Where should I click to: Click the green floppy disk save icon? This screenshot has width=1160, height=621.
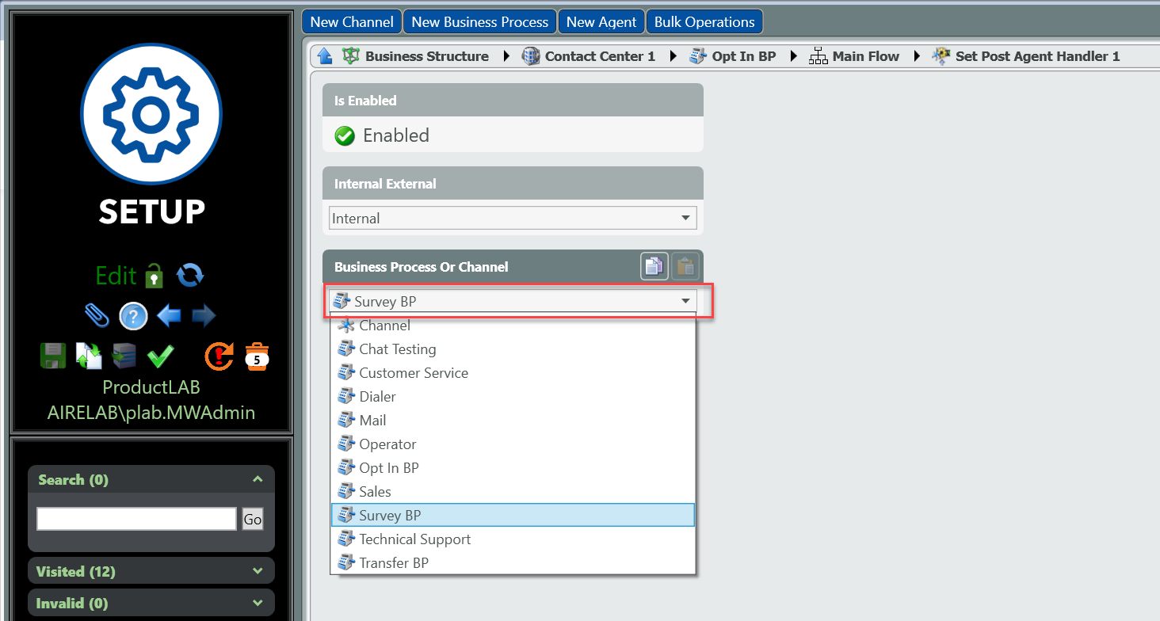click(53, 356)
